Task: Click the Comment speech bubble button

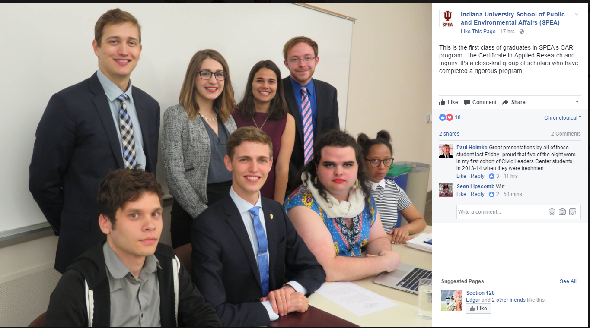Action: click(480, 102)
